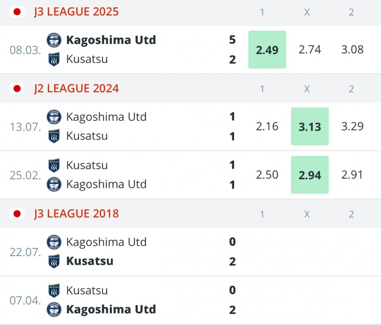
Task: Click Kusatsu crest in 22.07. match
Action: 54,261
